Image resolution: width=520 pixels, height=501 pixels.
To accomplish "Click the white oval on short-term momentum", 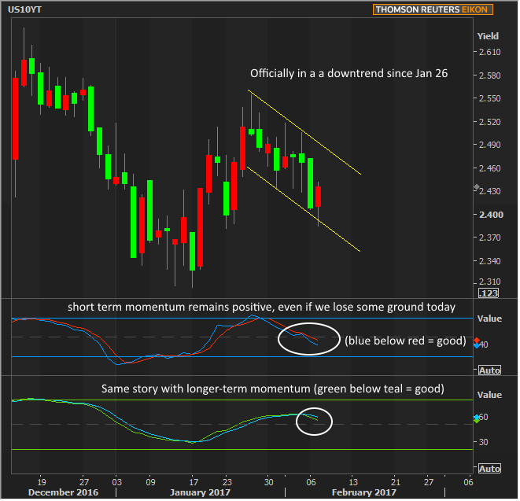I will point(307,340).
